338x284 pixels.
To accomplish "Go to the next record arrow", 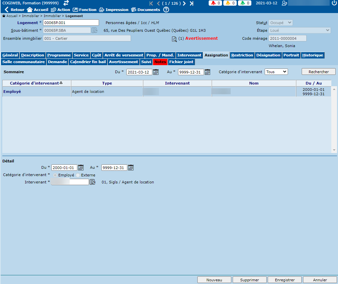I will point(184,3).
